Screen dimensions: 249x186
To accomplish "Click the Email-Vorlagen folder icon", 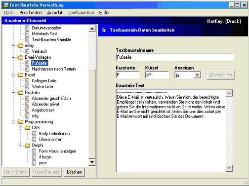I will (x=20, y=57).
